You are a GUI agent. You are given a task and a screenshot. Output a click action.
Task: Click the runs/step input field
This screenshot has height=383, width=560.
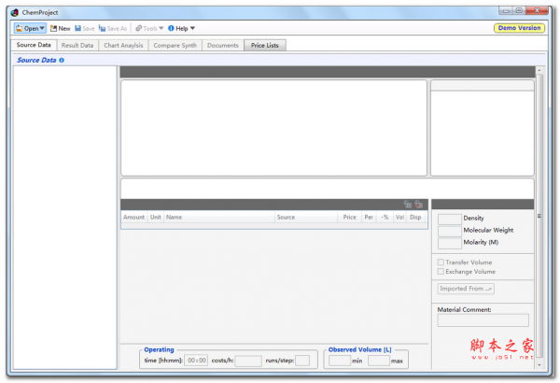pos(302,361)
